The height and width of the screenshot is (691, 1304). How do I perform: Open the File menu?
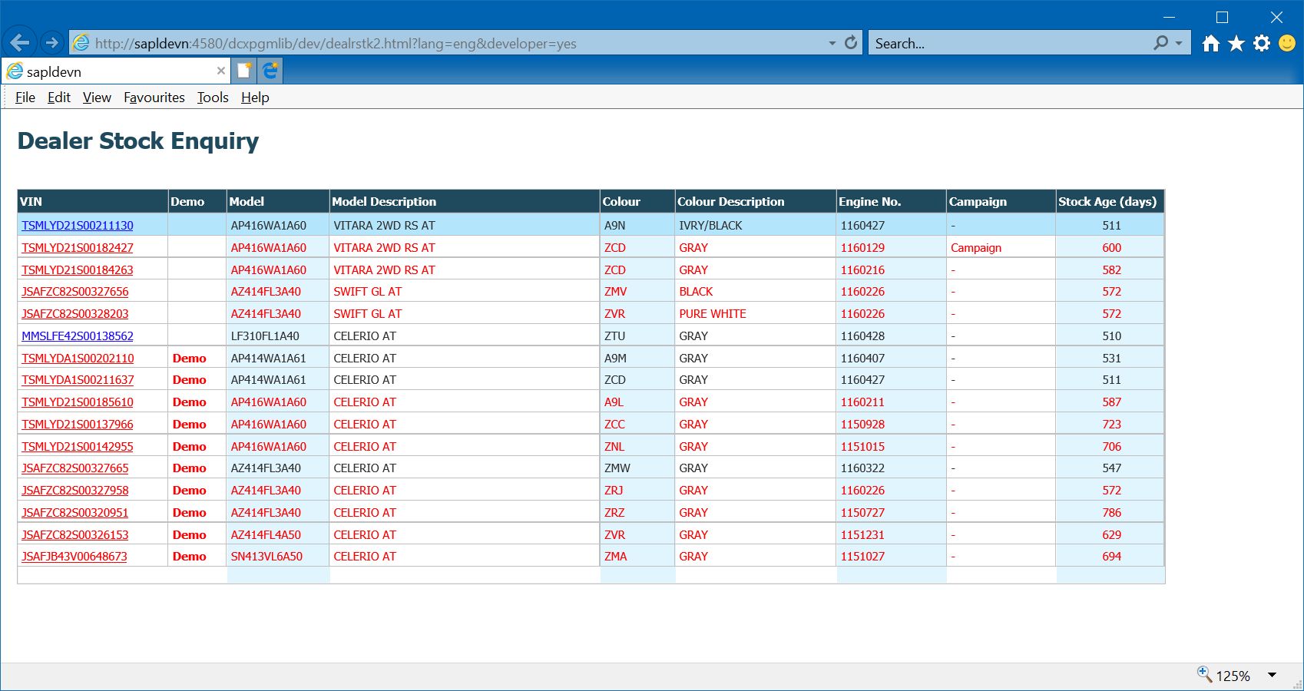[25, 98]
